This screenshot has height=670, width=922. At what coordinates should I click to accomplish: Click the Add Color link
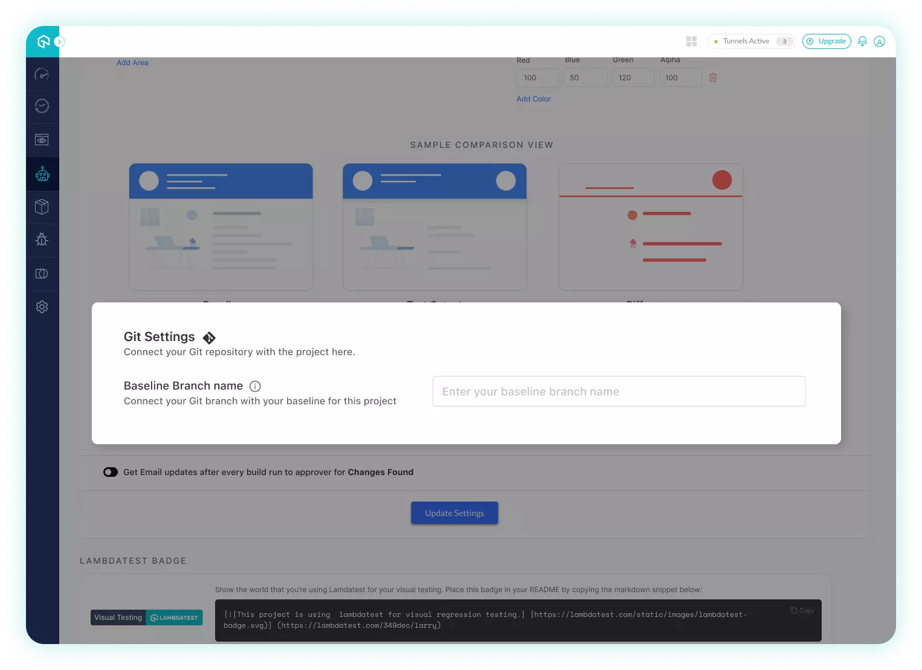pos(534,98)
